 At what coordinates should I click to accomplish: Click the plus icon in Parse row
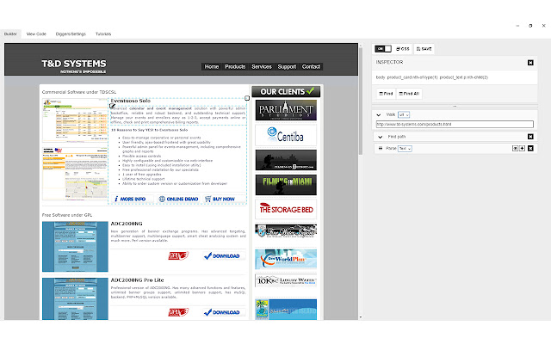point(523,149)
